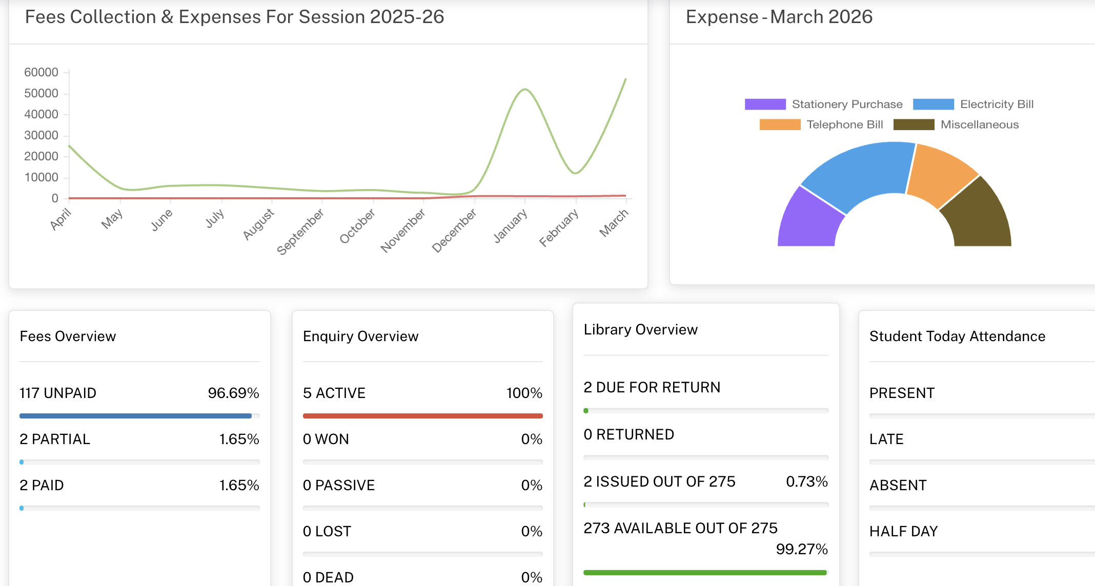Open the 2 DUE FOR RETURN entry
The width and height of the screenshot is (1095, 586).
click(x=652, y=388)
